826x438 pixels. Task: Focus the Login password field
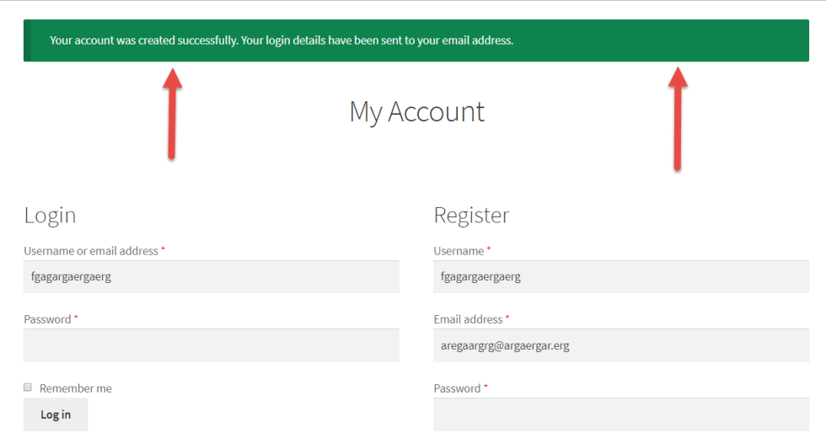click(x=212, y=345)
